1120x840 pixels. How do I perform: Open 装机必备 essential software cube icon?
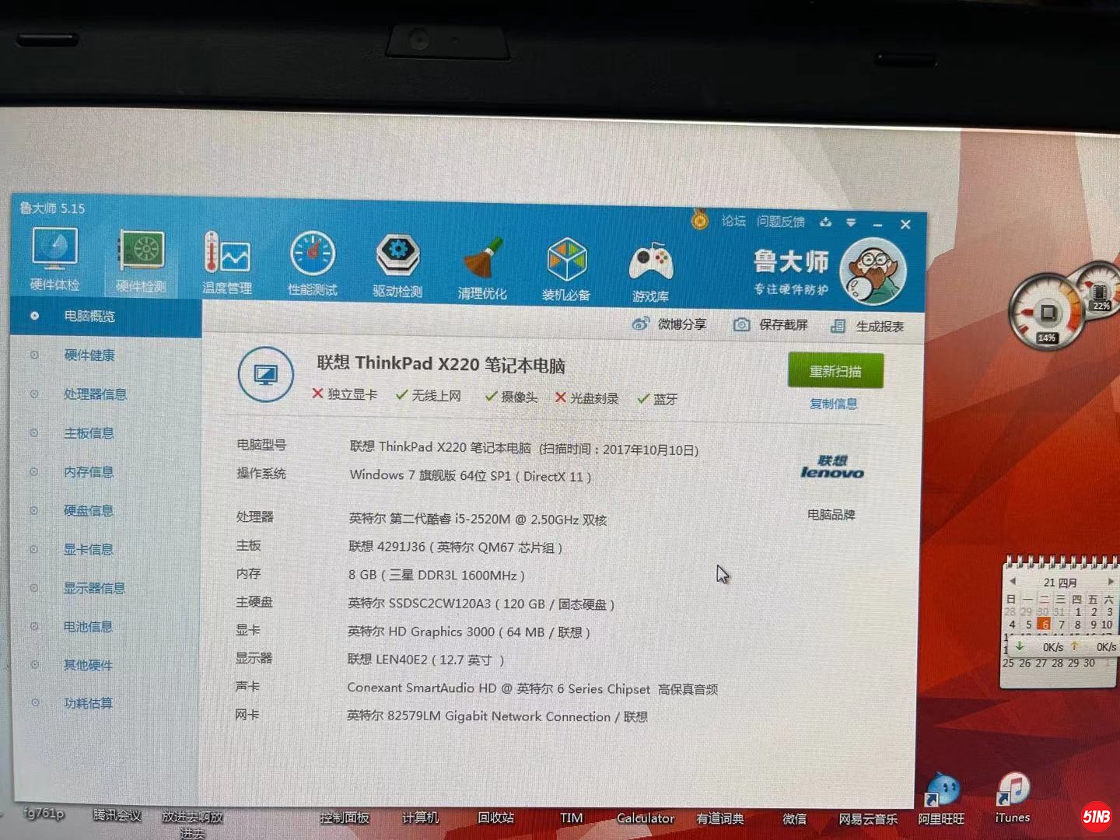click(x=566, y=269)
